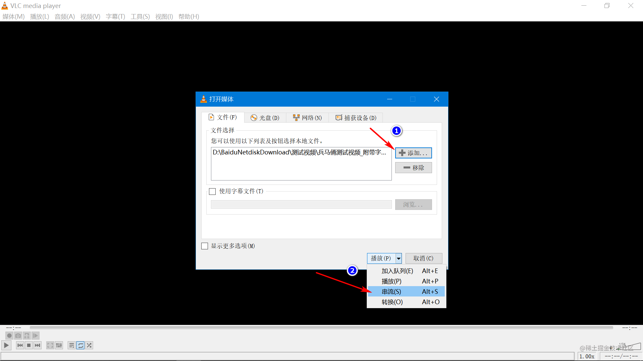Open the extended settings equalizer icon
The height and width of the screenshot is (361, 643).
59,345
